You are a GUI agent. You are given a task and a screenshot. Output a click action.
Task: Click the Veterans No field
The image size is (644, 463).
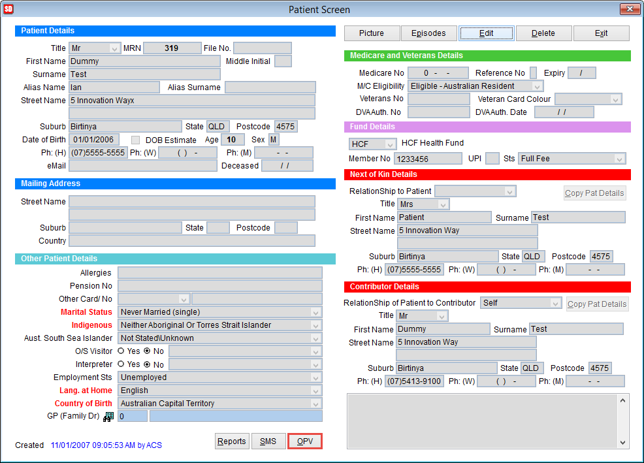(439, 99)
